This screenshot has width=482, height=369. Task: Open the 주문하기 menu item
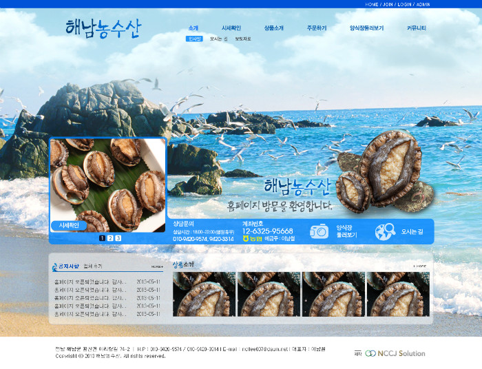(x=317, y=28)
